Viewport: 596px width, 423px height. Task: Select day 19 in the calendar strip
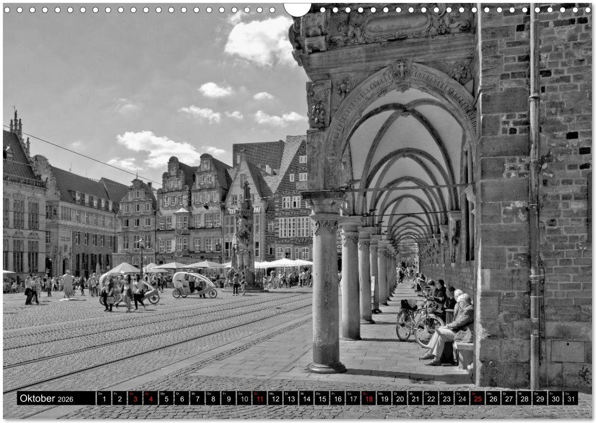coord(383,398)
